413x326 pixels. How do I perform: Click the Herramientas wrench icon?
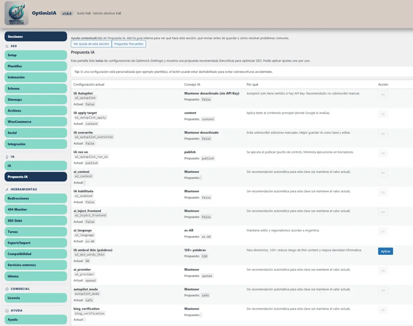[7, 190]
